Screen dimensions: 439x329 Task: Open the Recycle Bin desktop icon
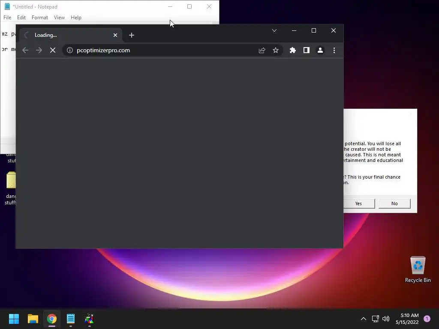(418, 269)
